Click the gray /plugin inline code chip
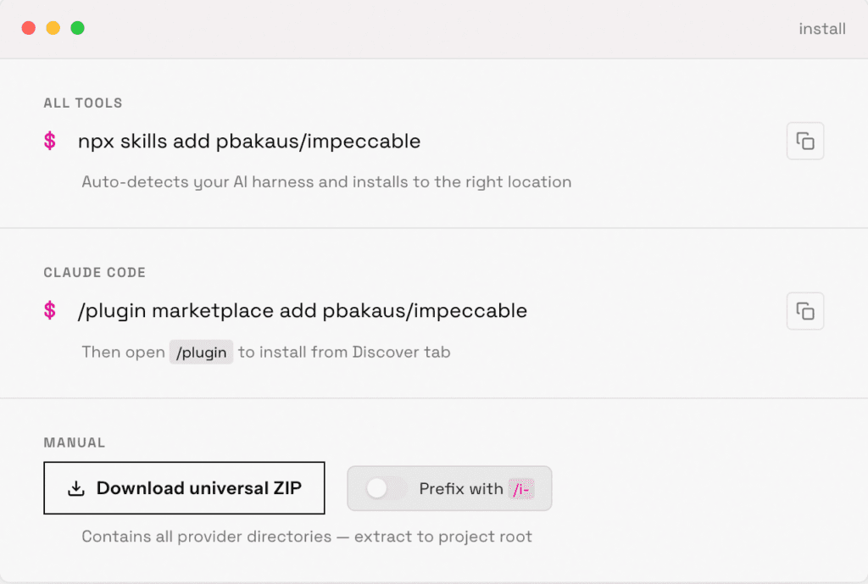868x584 pixels. [201, 352]
